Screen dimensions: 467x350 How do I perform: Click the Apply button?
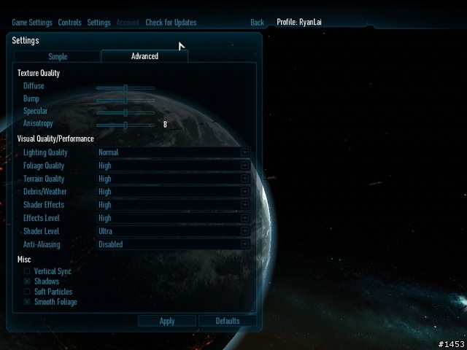coord(167,321)
